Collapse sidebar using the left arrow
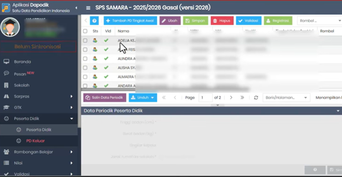 coord(76,8)
